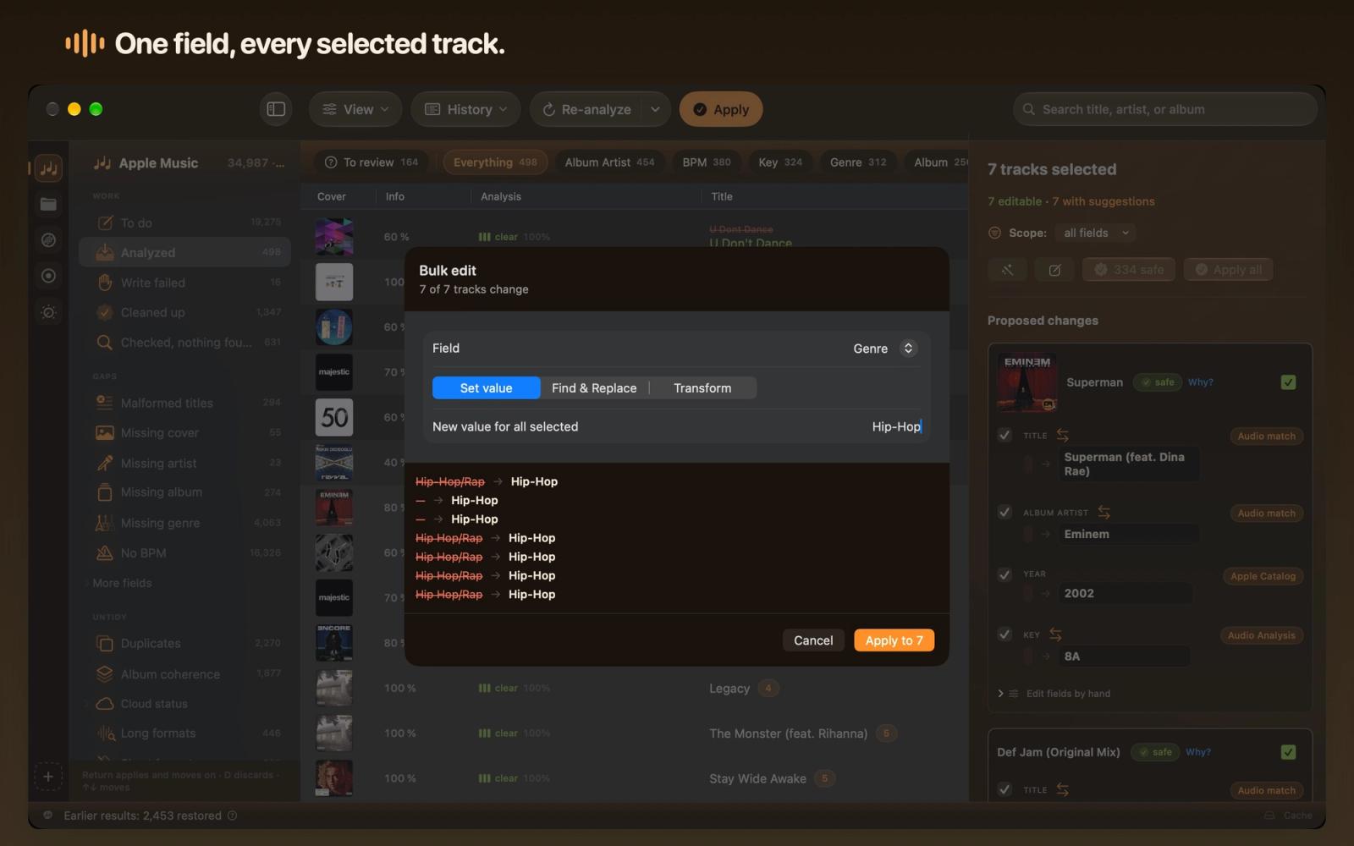
Task: Switch to Transform mode
Action: (x=702, y=388)
